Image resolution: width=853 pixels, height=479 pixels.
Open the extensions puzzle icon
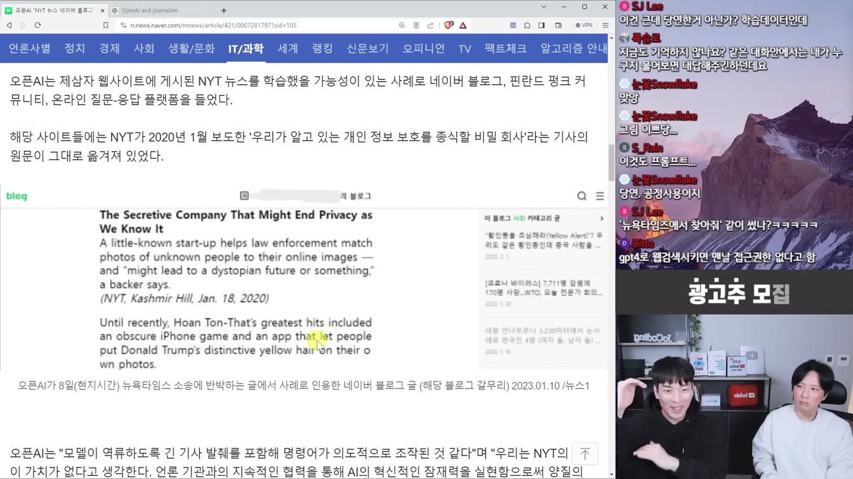tap(527, 25)
